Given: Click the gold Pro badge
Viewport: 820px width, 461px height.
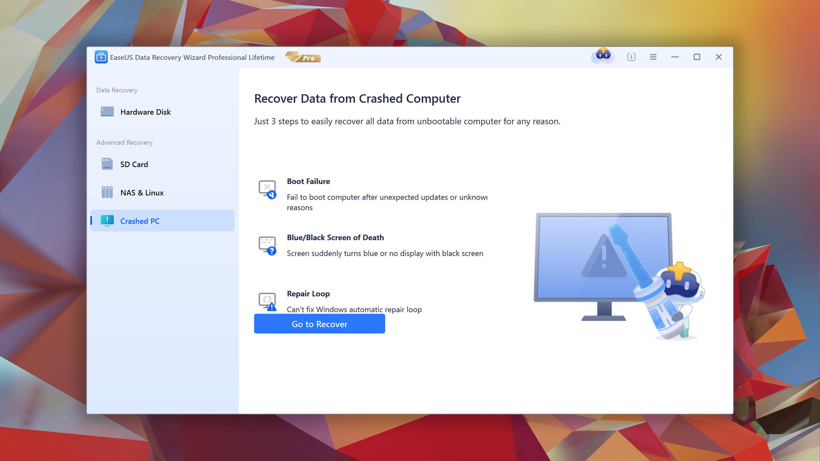Looking at the screenshot, I should (303, 57).
